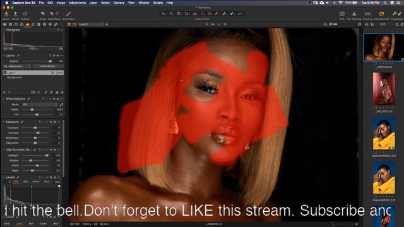404x227 pixels.
Task: Open the Capture One 20 app menu
Action: (x=25, y=3)
